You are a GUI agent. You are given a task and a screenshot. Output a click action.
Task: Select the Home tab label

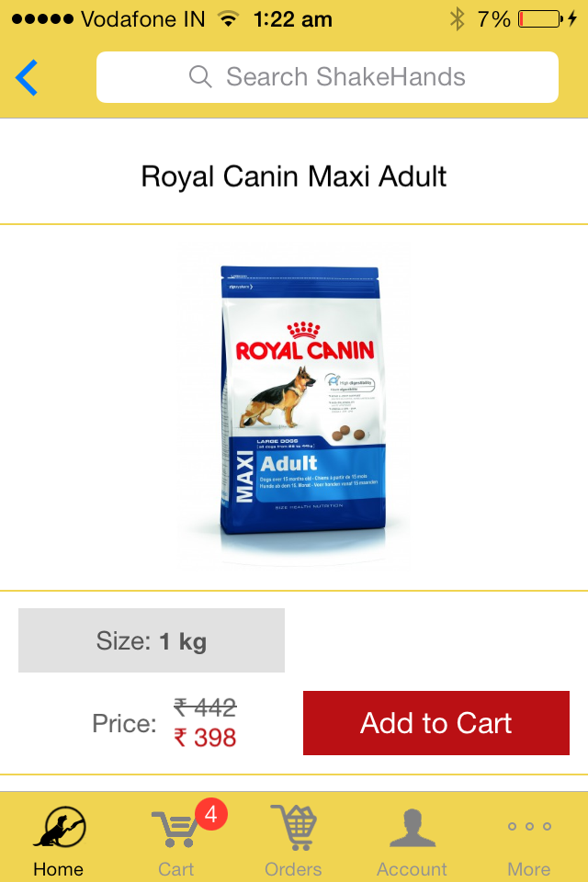pyautogui.click(x=58, y=869)
